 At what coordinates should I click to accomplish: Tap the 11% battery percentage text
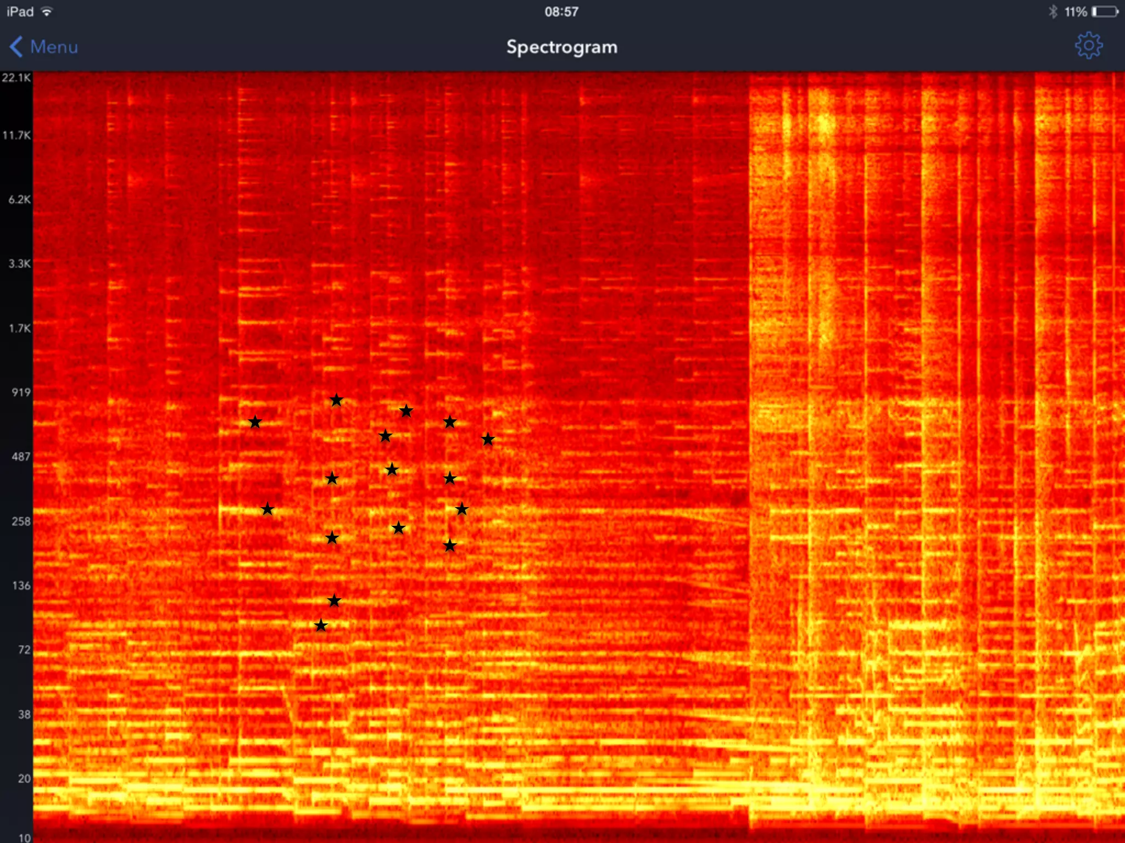[x=1075, y=12]
